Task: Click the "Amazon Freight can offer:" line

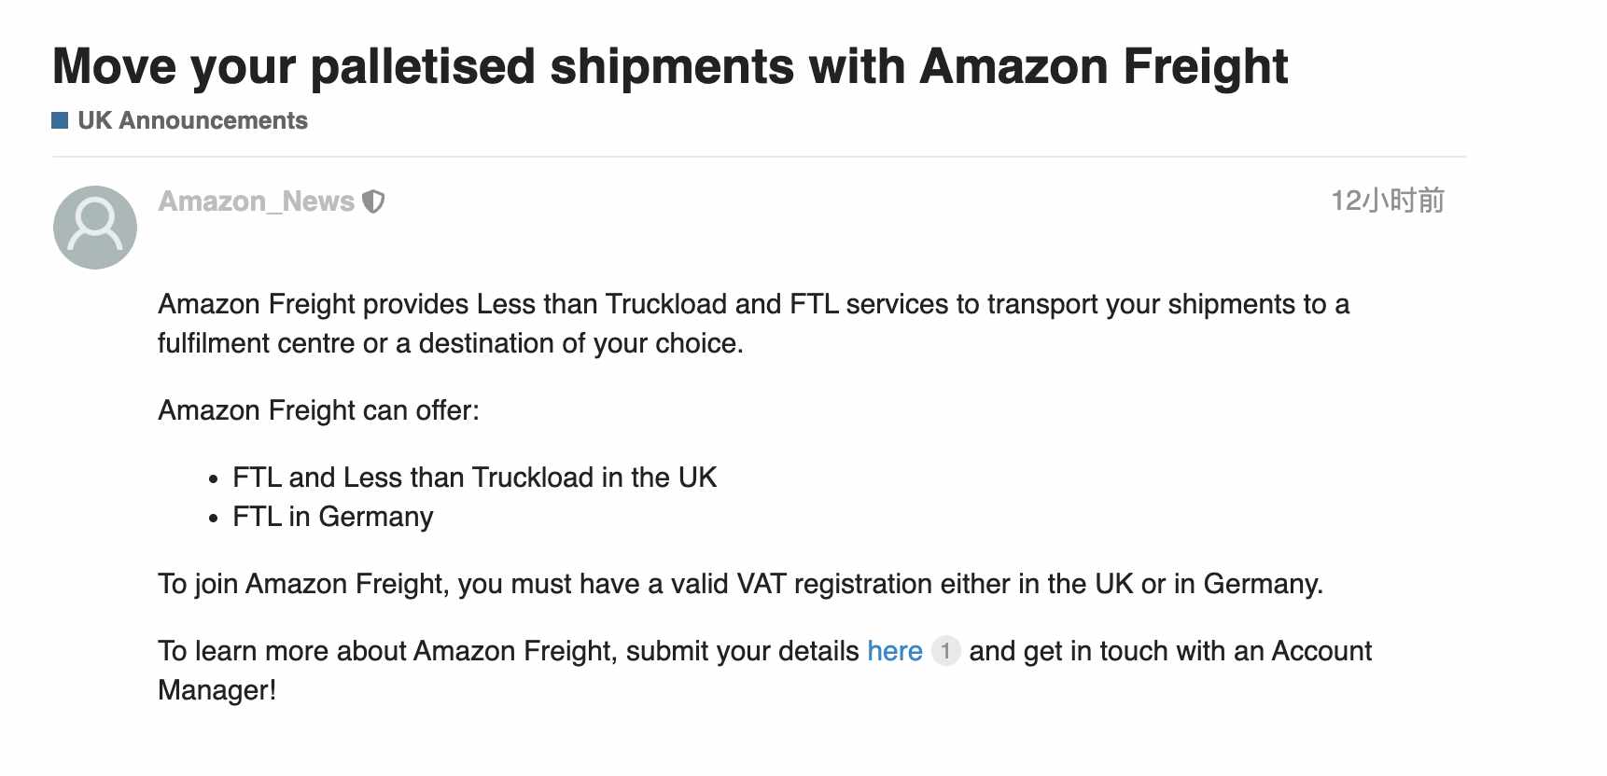Action: (x=318, y=410)
